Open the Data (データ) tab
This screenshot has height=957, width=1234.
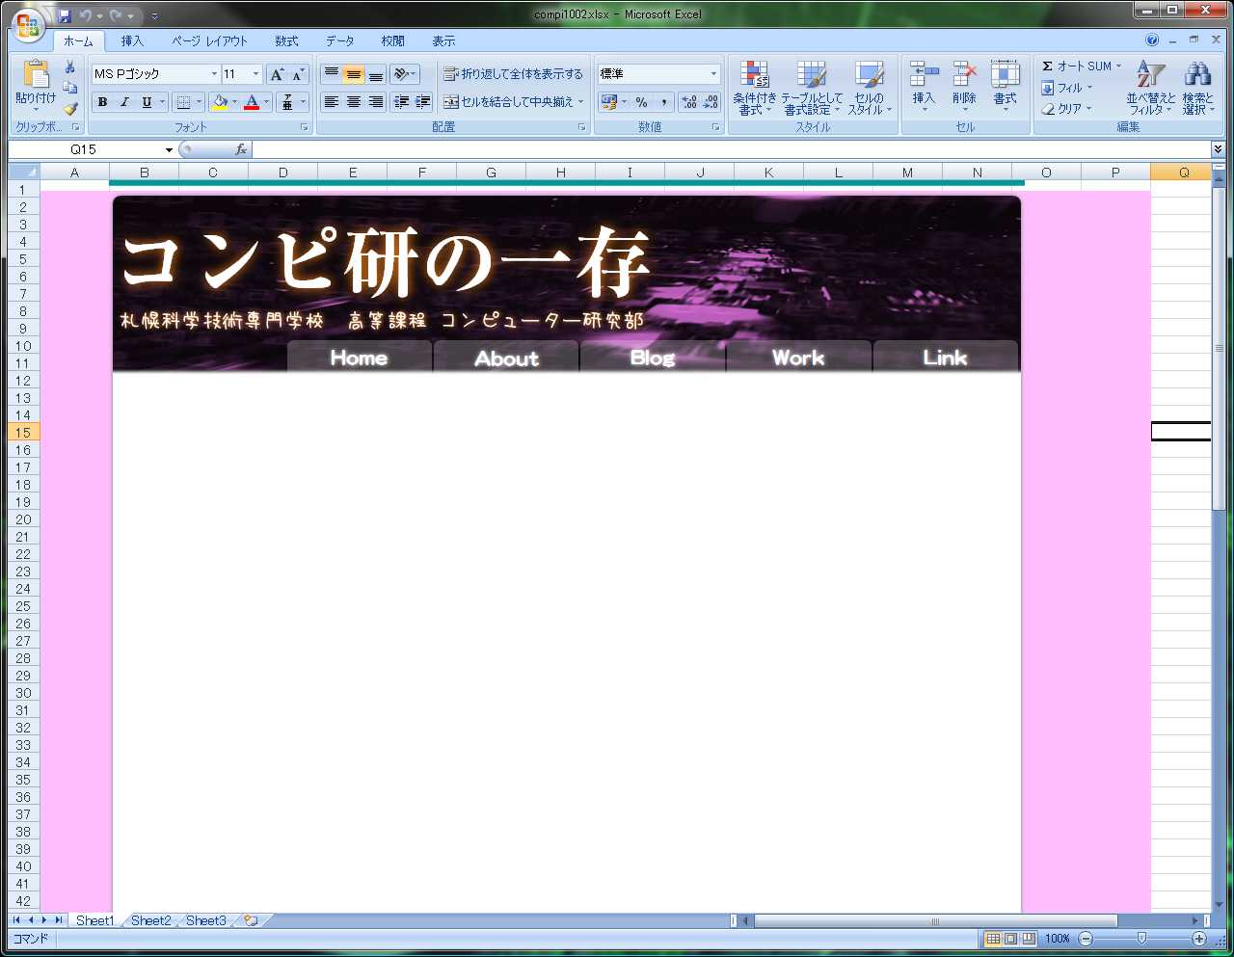[x=339, y=41]
